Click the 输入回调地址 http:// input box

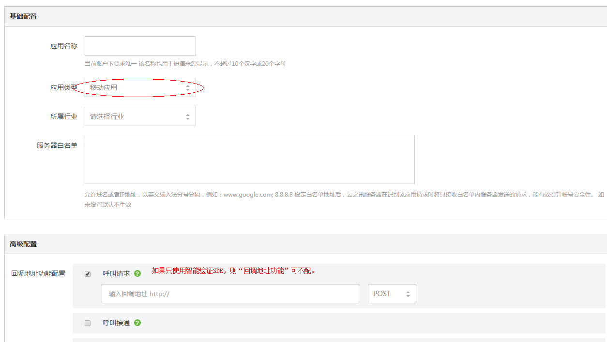[x=230, y=294]
